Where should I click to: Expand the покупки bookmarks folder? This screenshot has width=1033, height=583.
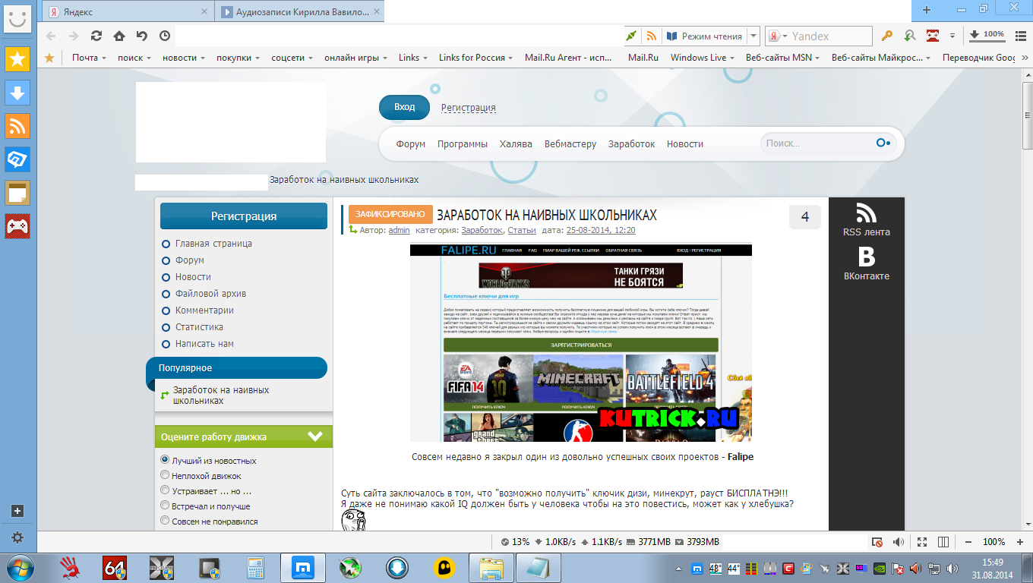click(238, 58)
